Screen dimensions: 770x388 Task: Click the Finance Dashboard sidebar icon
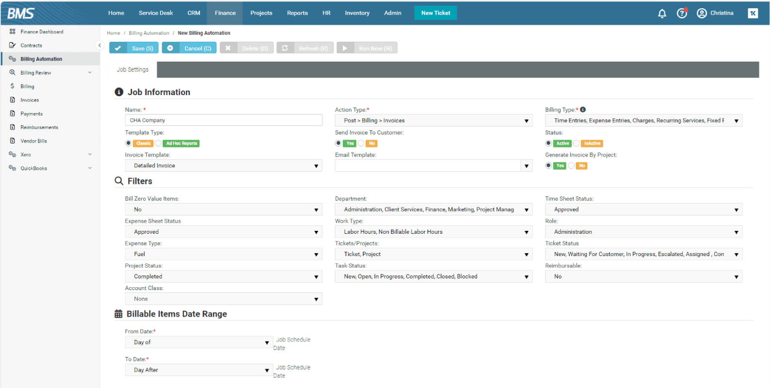click(x=12, y=32)
